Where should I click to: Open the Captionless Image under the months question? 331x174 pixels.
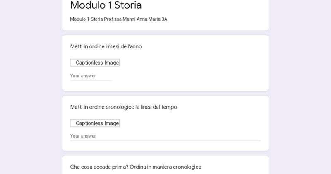coord(95,63)
